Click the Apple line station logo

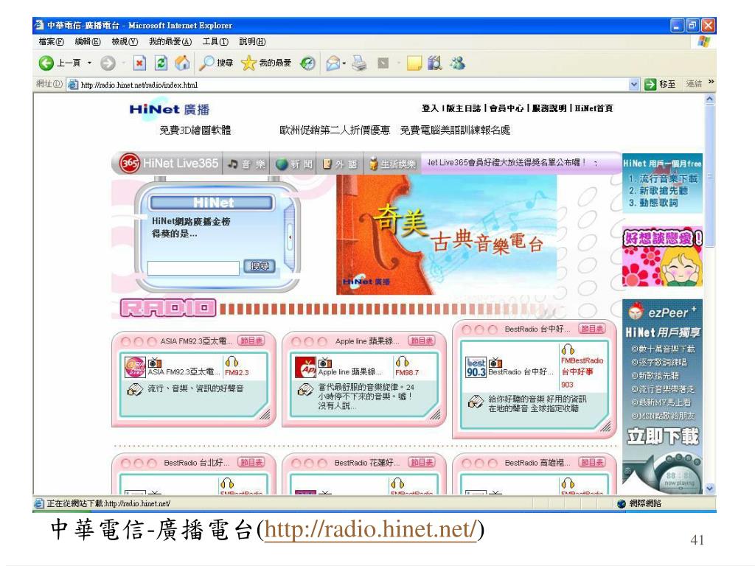pyautogui.click(x=305, y=367)
